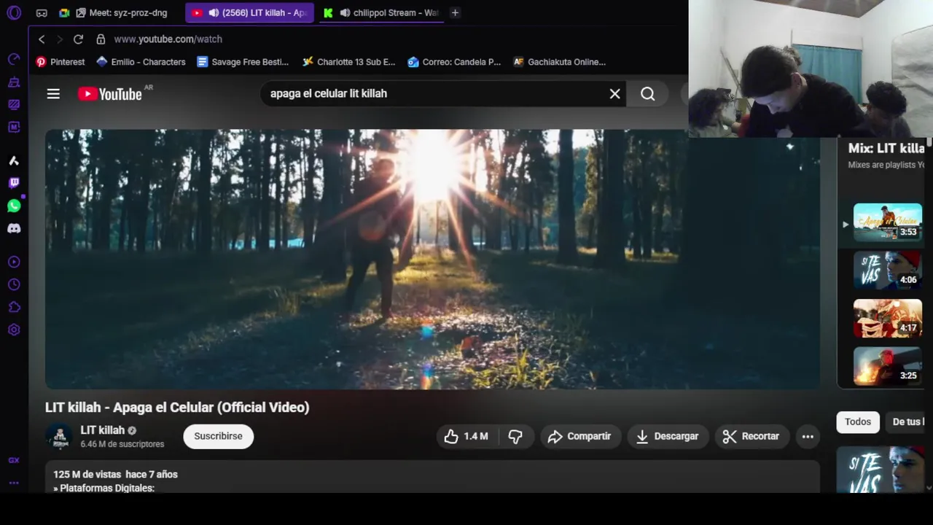Open browsing History clock icon in sidebar
The width and height of the screenshot is (933, 525).
14,284
